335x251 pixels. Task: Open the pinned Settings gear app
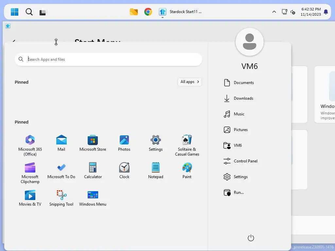pos(155,143)
